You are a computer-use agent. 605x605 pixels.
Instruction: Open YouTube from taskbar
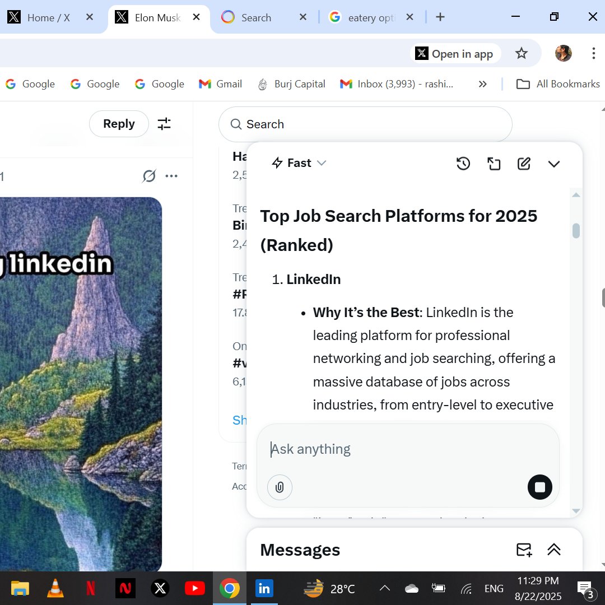[x=194, y=588]
